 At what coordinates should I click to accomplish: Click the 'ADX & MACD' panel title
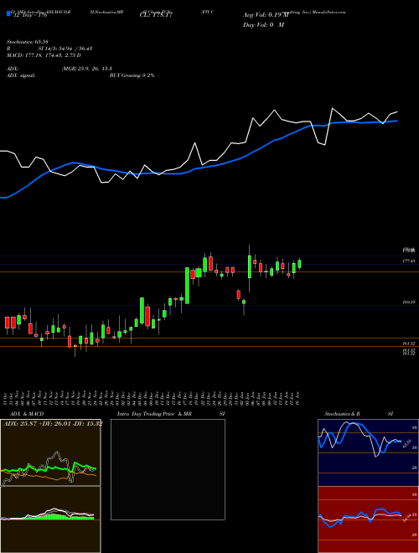[27, 414]
